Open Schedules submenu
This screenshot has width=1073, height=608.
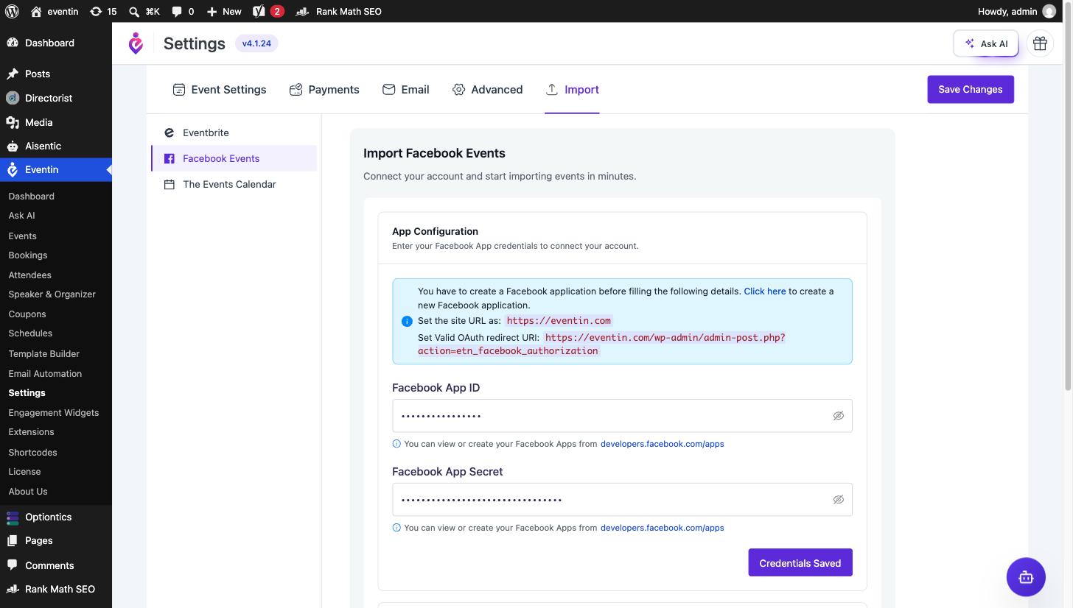point(30,333)
